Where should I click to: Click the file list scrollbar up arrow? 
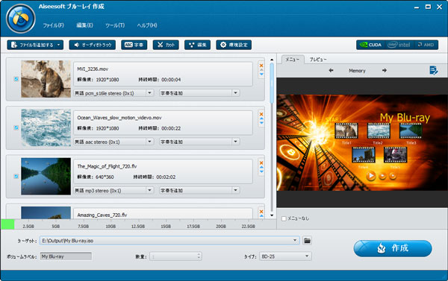(x=272, y=60)
